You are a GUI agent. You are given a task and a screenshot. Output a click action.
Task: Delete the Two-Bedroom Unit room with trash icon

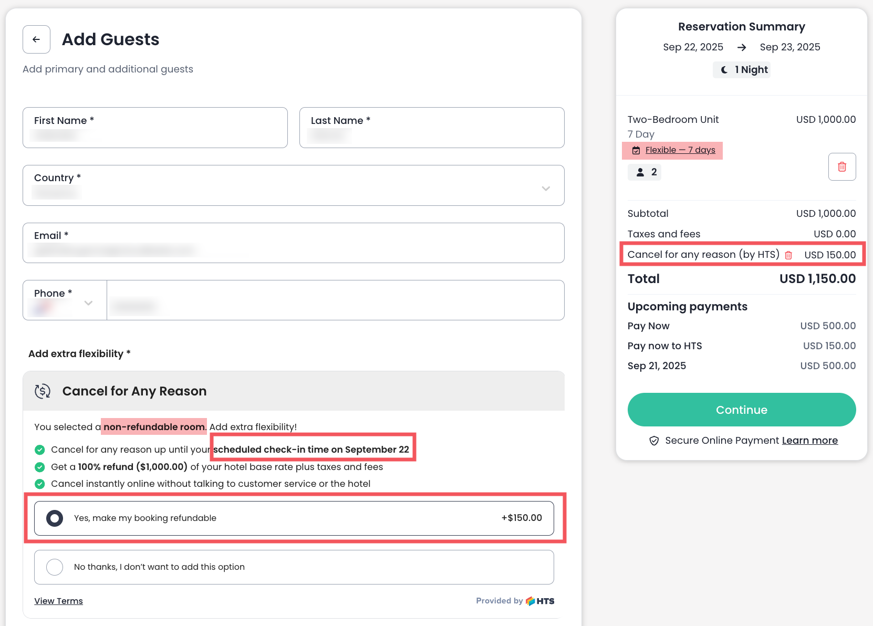click(x=841, y=166)
